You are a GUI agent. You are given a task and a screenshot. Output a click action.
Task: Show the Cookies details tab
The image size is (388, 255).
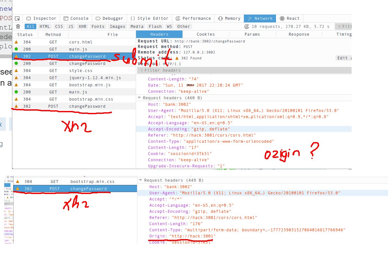(206, 34)
